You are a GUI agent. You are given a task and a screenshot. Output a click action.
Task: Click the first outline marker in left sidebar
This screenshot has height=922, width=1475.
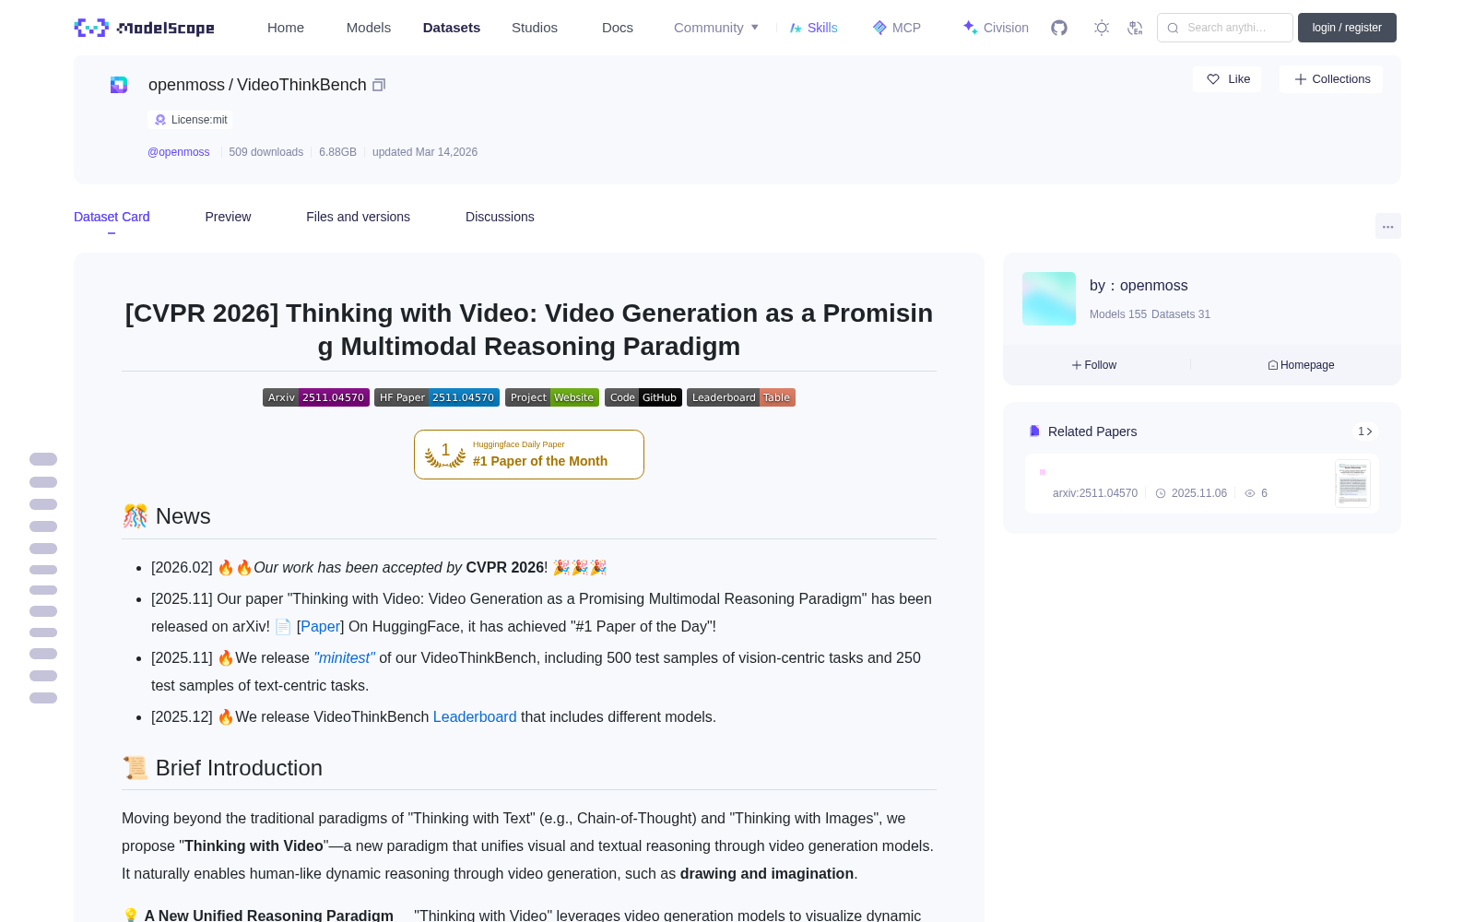[x=43, y=459]
